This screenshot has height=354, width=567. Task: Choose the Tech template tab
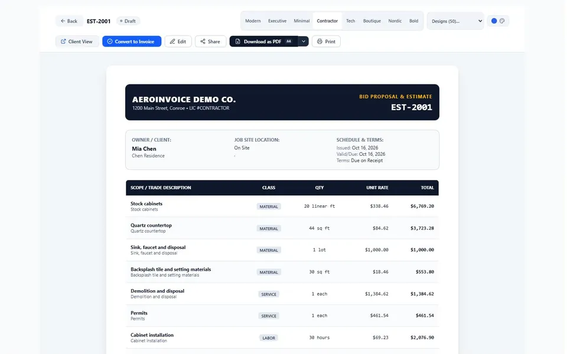[x=350, y=21]
